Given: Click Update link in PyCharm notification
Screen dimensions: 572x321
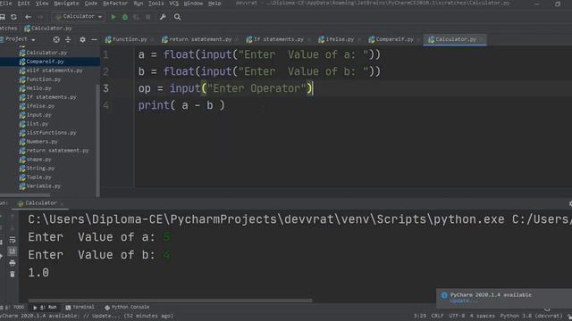Looking at the screenshot, I should 463,301.
